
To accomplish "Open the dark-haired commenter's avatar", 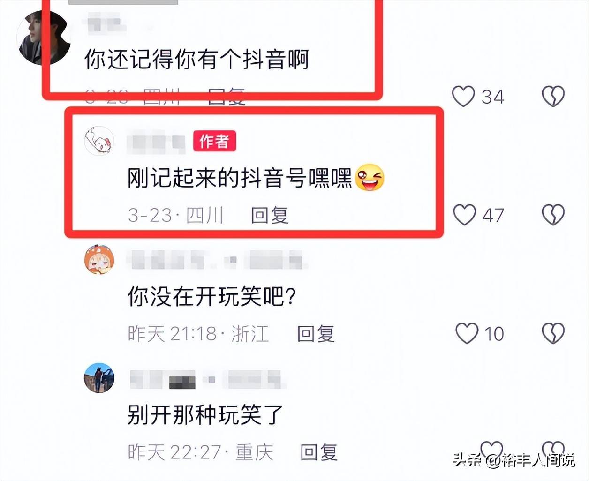I will (44, 37).
